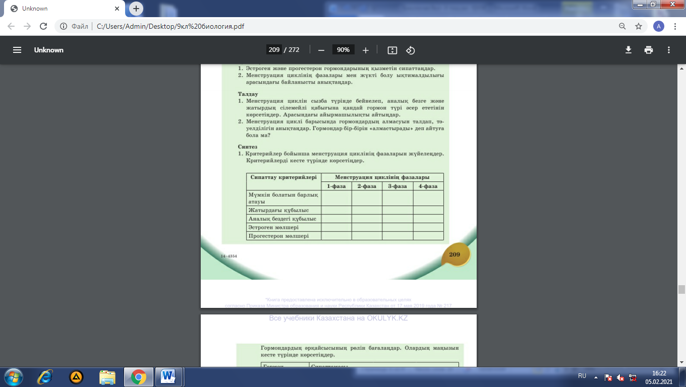Image resolution: width=686 pixels, height=387 pixels.
Task: Go back to the previous page in Chrome
Action: (12, 26)
